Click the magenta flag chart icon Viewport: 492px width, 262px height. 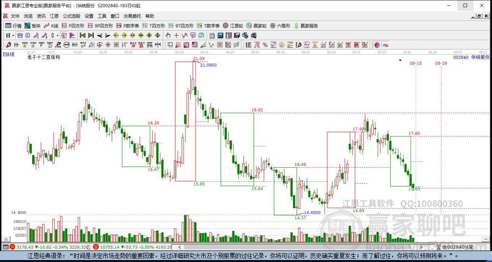(x=72, y=36)
